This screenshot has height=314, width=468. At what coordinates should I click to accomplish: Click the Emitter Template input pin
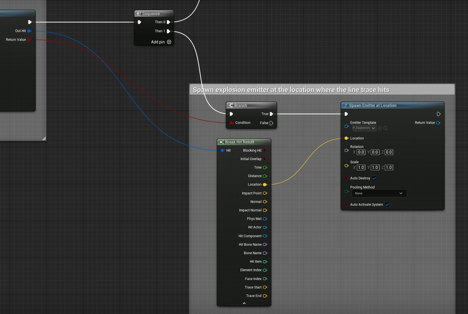click(x=346, y=126)
